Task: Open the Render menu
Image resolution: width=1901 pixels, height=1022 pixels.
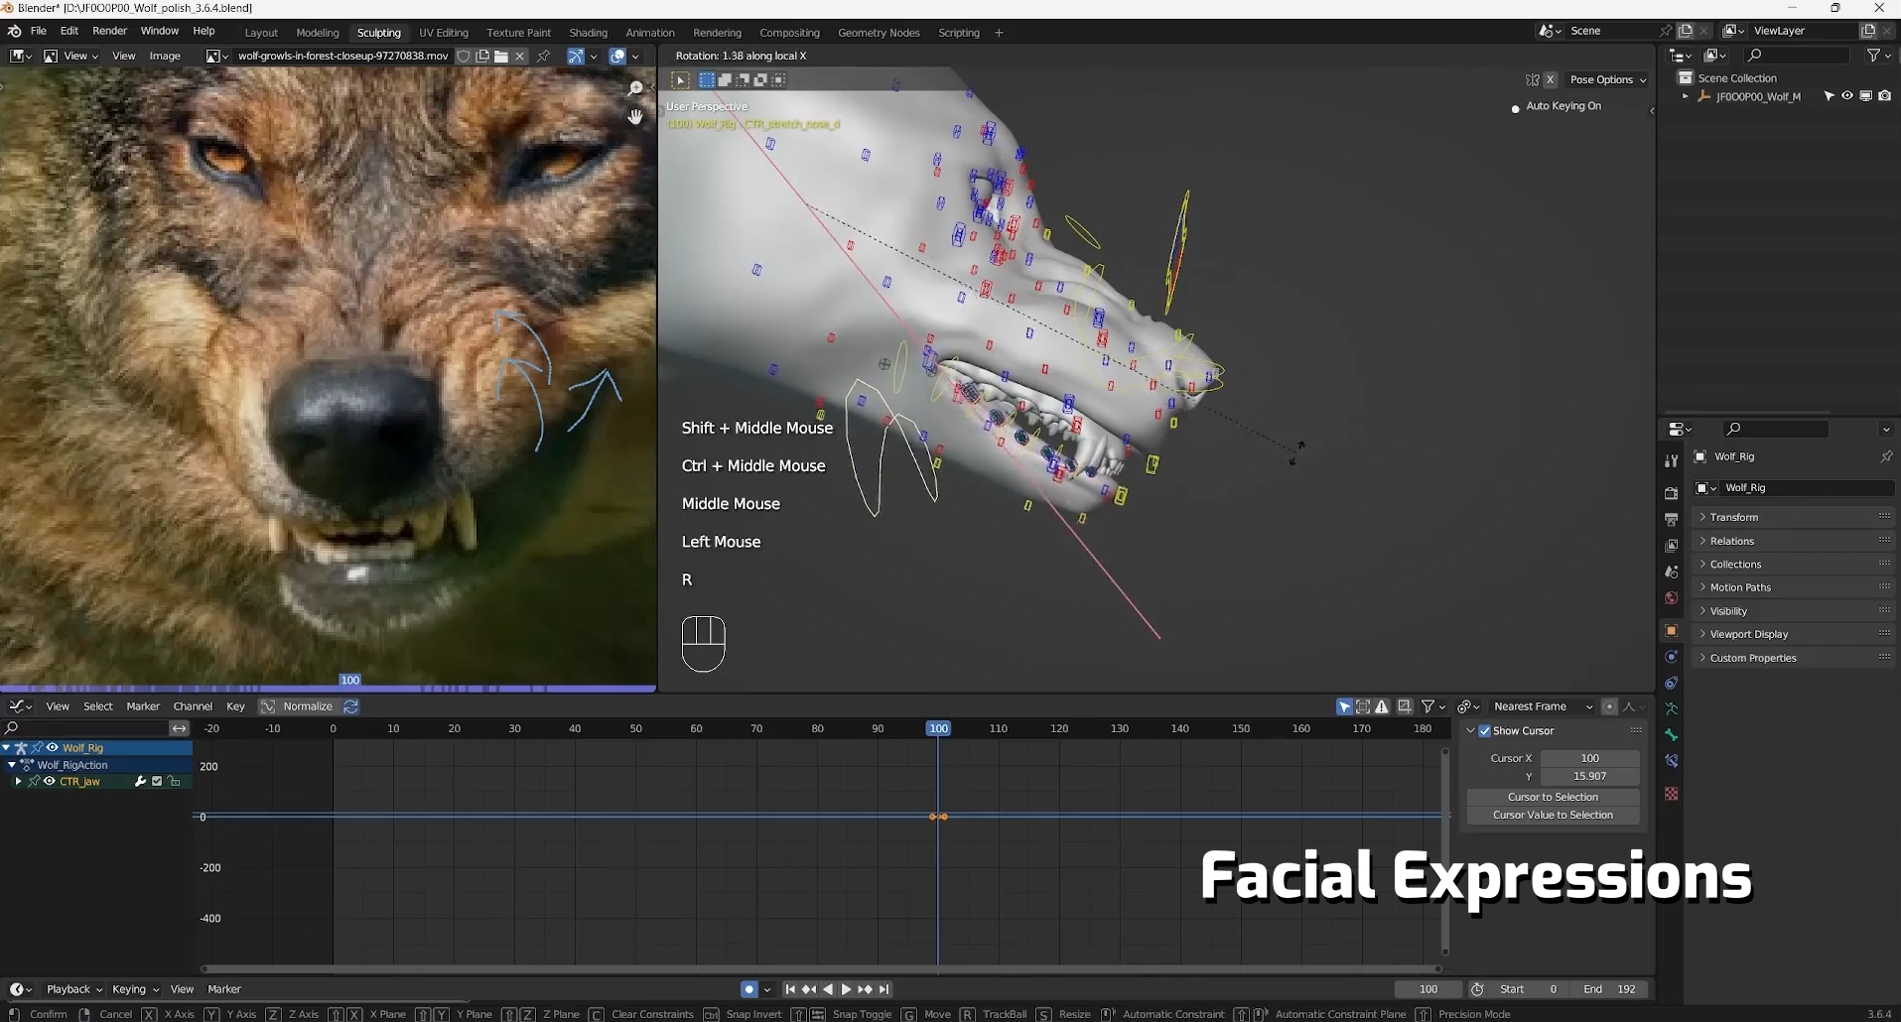Action: point(109,31)
